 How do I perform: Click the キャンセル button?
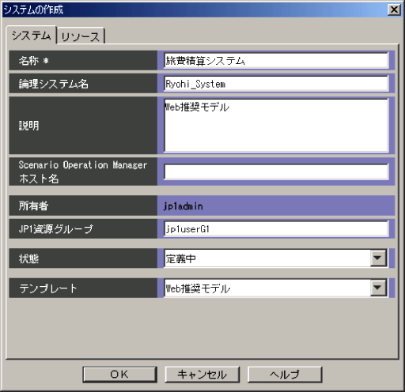click(x=202, y=374)
